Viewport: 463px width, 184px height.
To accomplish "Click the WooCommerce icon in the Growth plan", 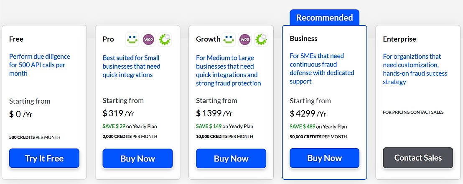I will (x=245, y=40).
